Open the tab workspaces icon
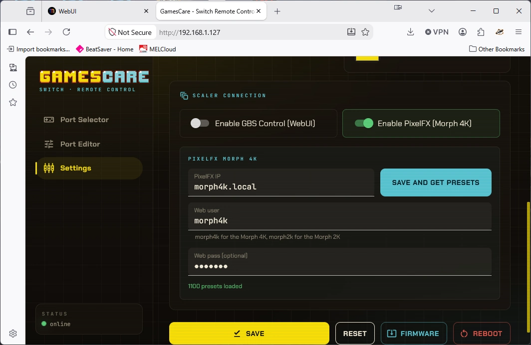Viewport: 531px width, 345px height. click(30, 11)
